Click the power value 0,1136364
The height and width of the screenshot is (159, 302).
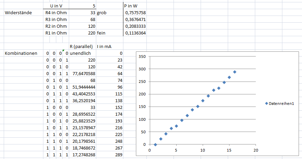point(135,33)
